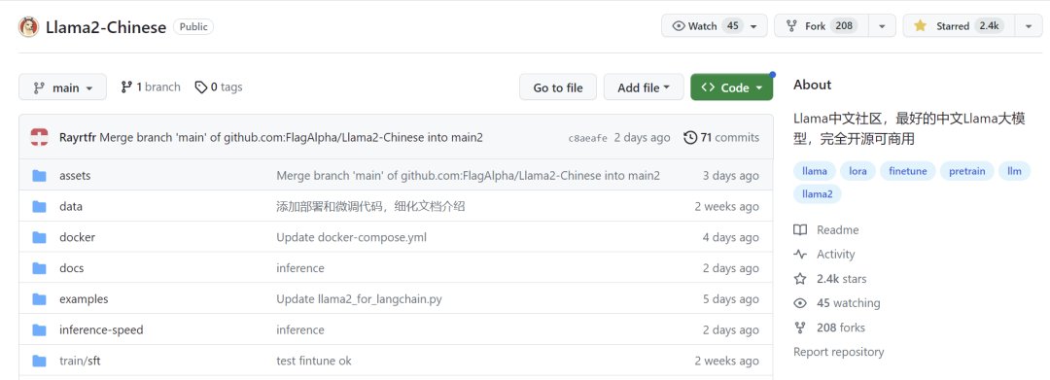The image size is (1050, 380).
Task: Open the star lists dropdown arrow
Action: (x=1029, y=26)
